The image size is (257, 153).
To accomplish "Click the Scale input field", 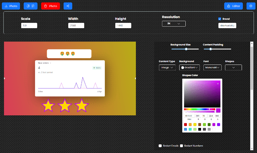I will (x=29, y=25).
